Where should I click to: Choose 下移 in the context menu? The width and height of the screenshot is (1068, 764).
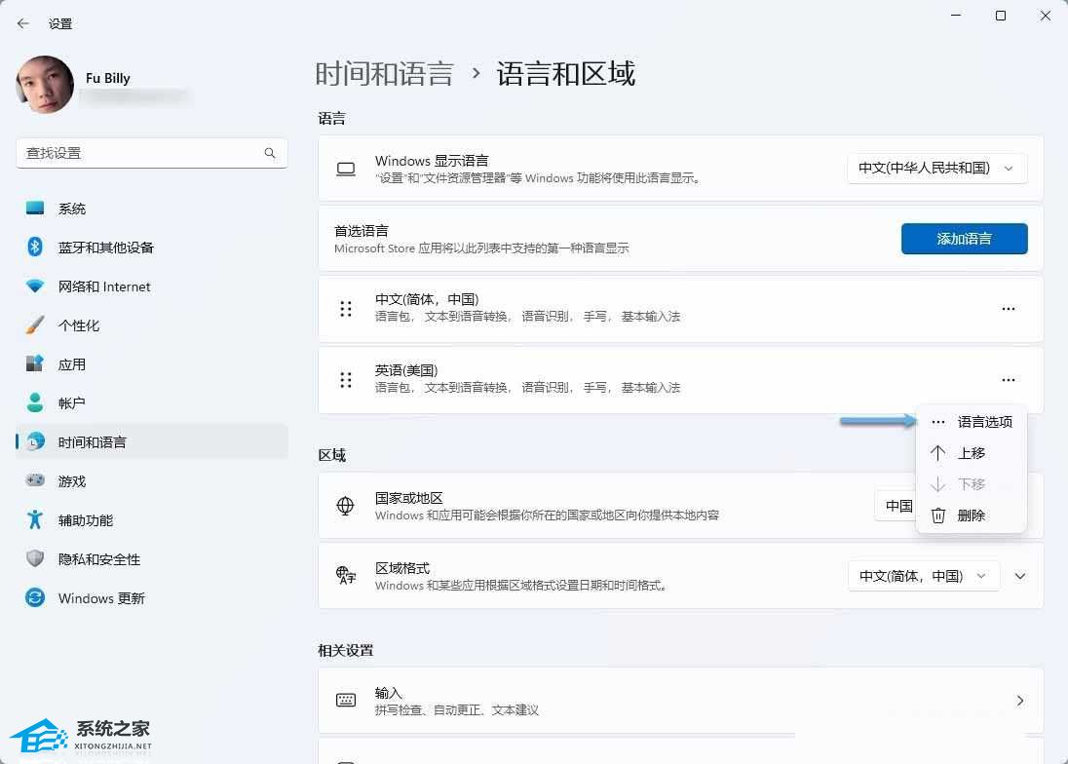(x=972, y=484)
